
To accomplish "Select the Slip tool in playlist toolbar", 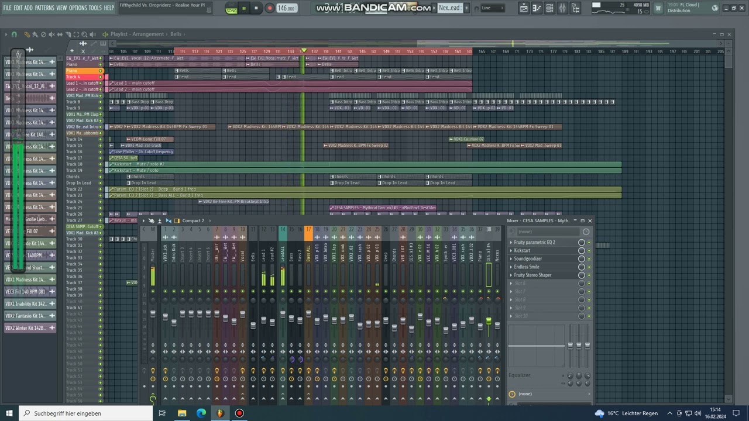I will [60, 34].
